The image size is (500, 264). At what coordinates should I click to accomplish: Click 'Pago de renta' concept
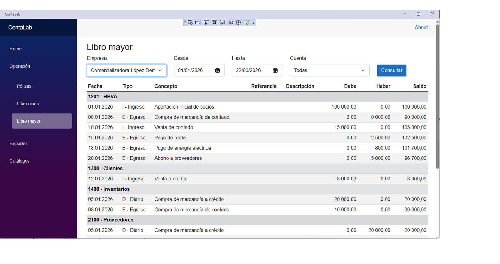170,138
